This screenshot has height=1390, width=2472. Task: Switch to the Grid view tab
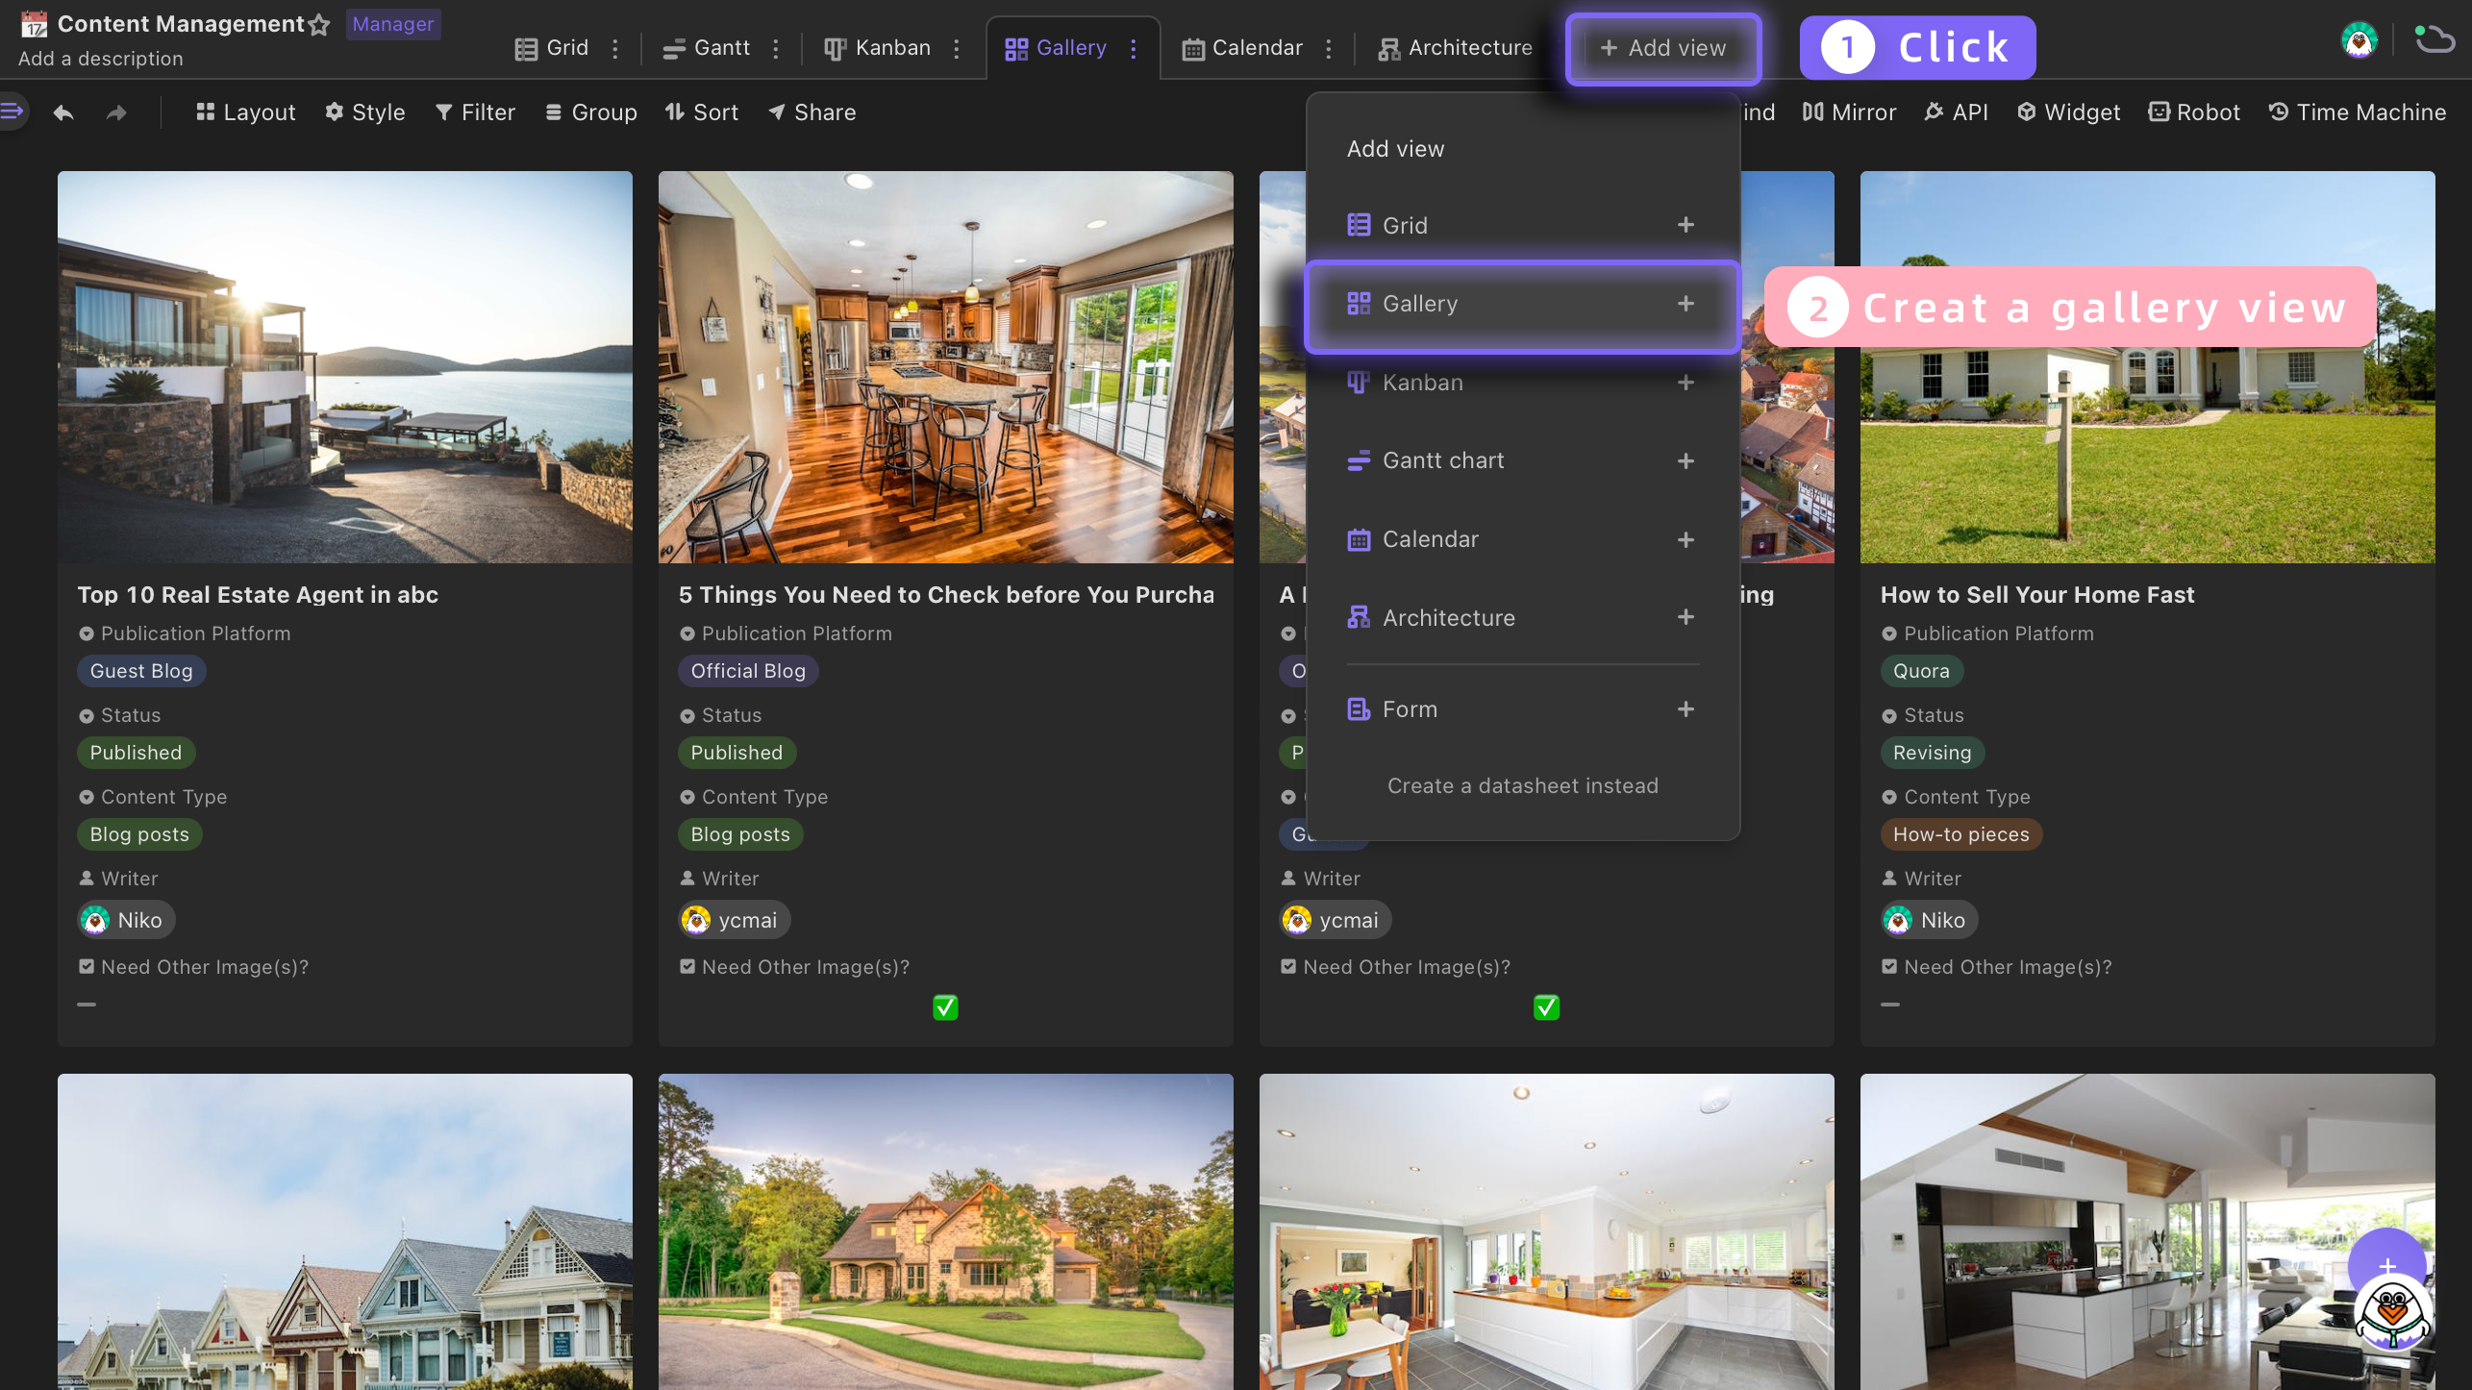pos(552,48)
